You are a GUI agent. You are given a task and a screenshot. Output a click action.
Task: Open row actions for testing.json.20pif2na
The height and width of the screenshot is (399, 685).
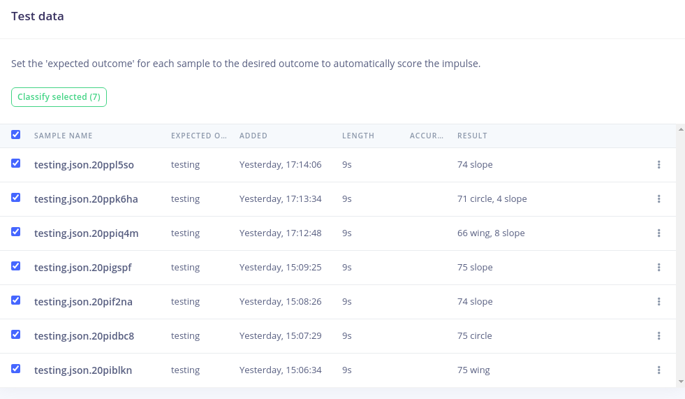(658, 302)
